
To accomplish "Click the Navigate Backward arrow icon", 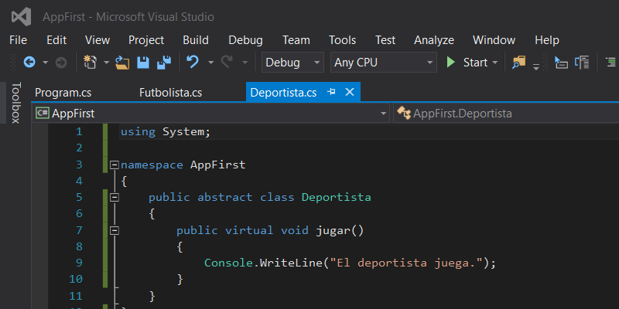I will [x=29, y=63].
